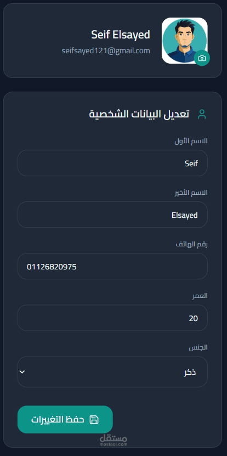Click the رقم الهاتف label
227x456 pixels.
pos(192,244)
